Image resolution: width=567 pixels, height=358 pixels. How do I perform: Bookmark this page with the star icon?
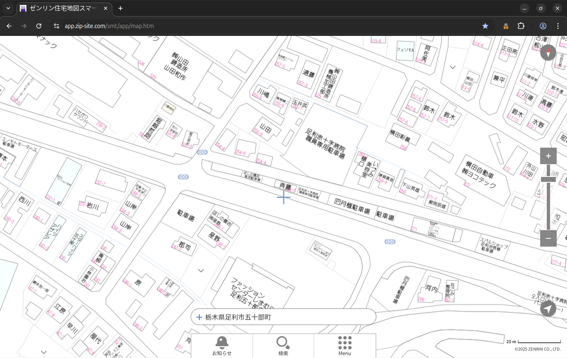pos(485,26)
